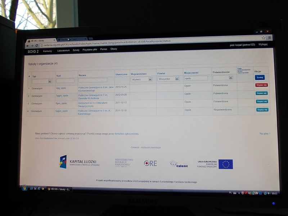Screen dimensions: 288x216
Task: Click the European Union flag logo
Action: click(x=225, y=164)
